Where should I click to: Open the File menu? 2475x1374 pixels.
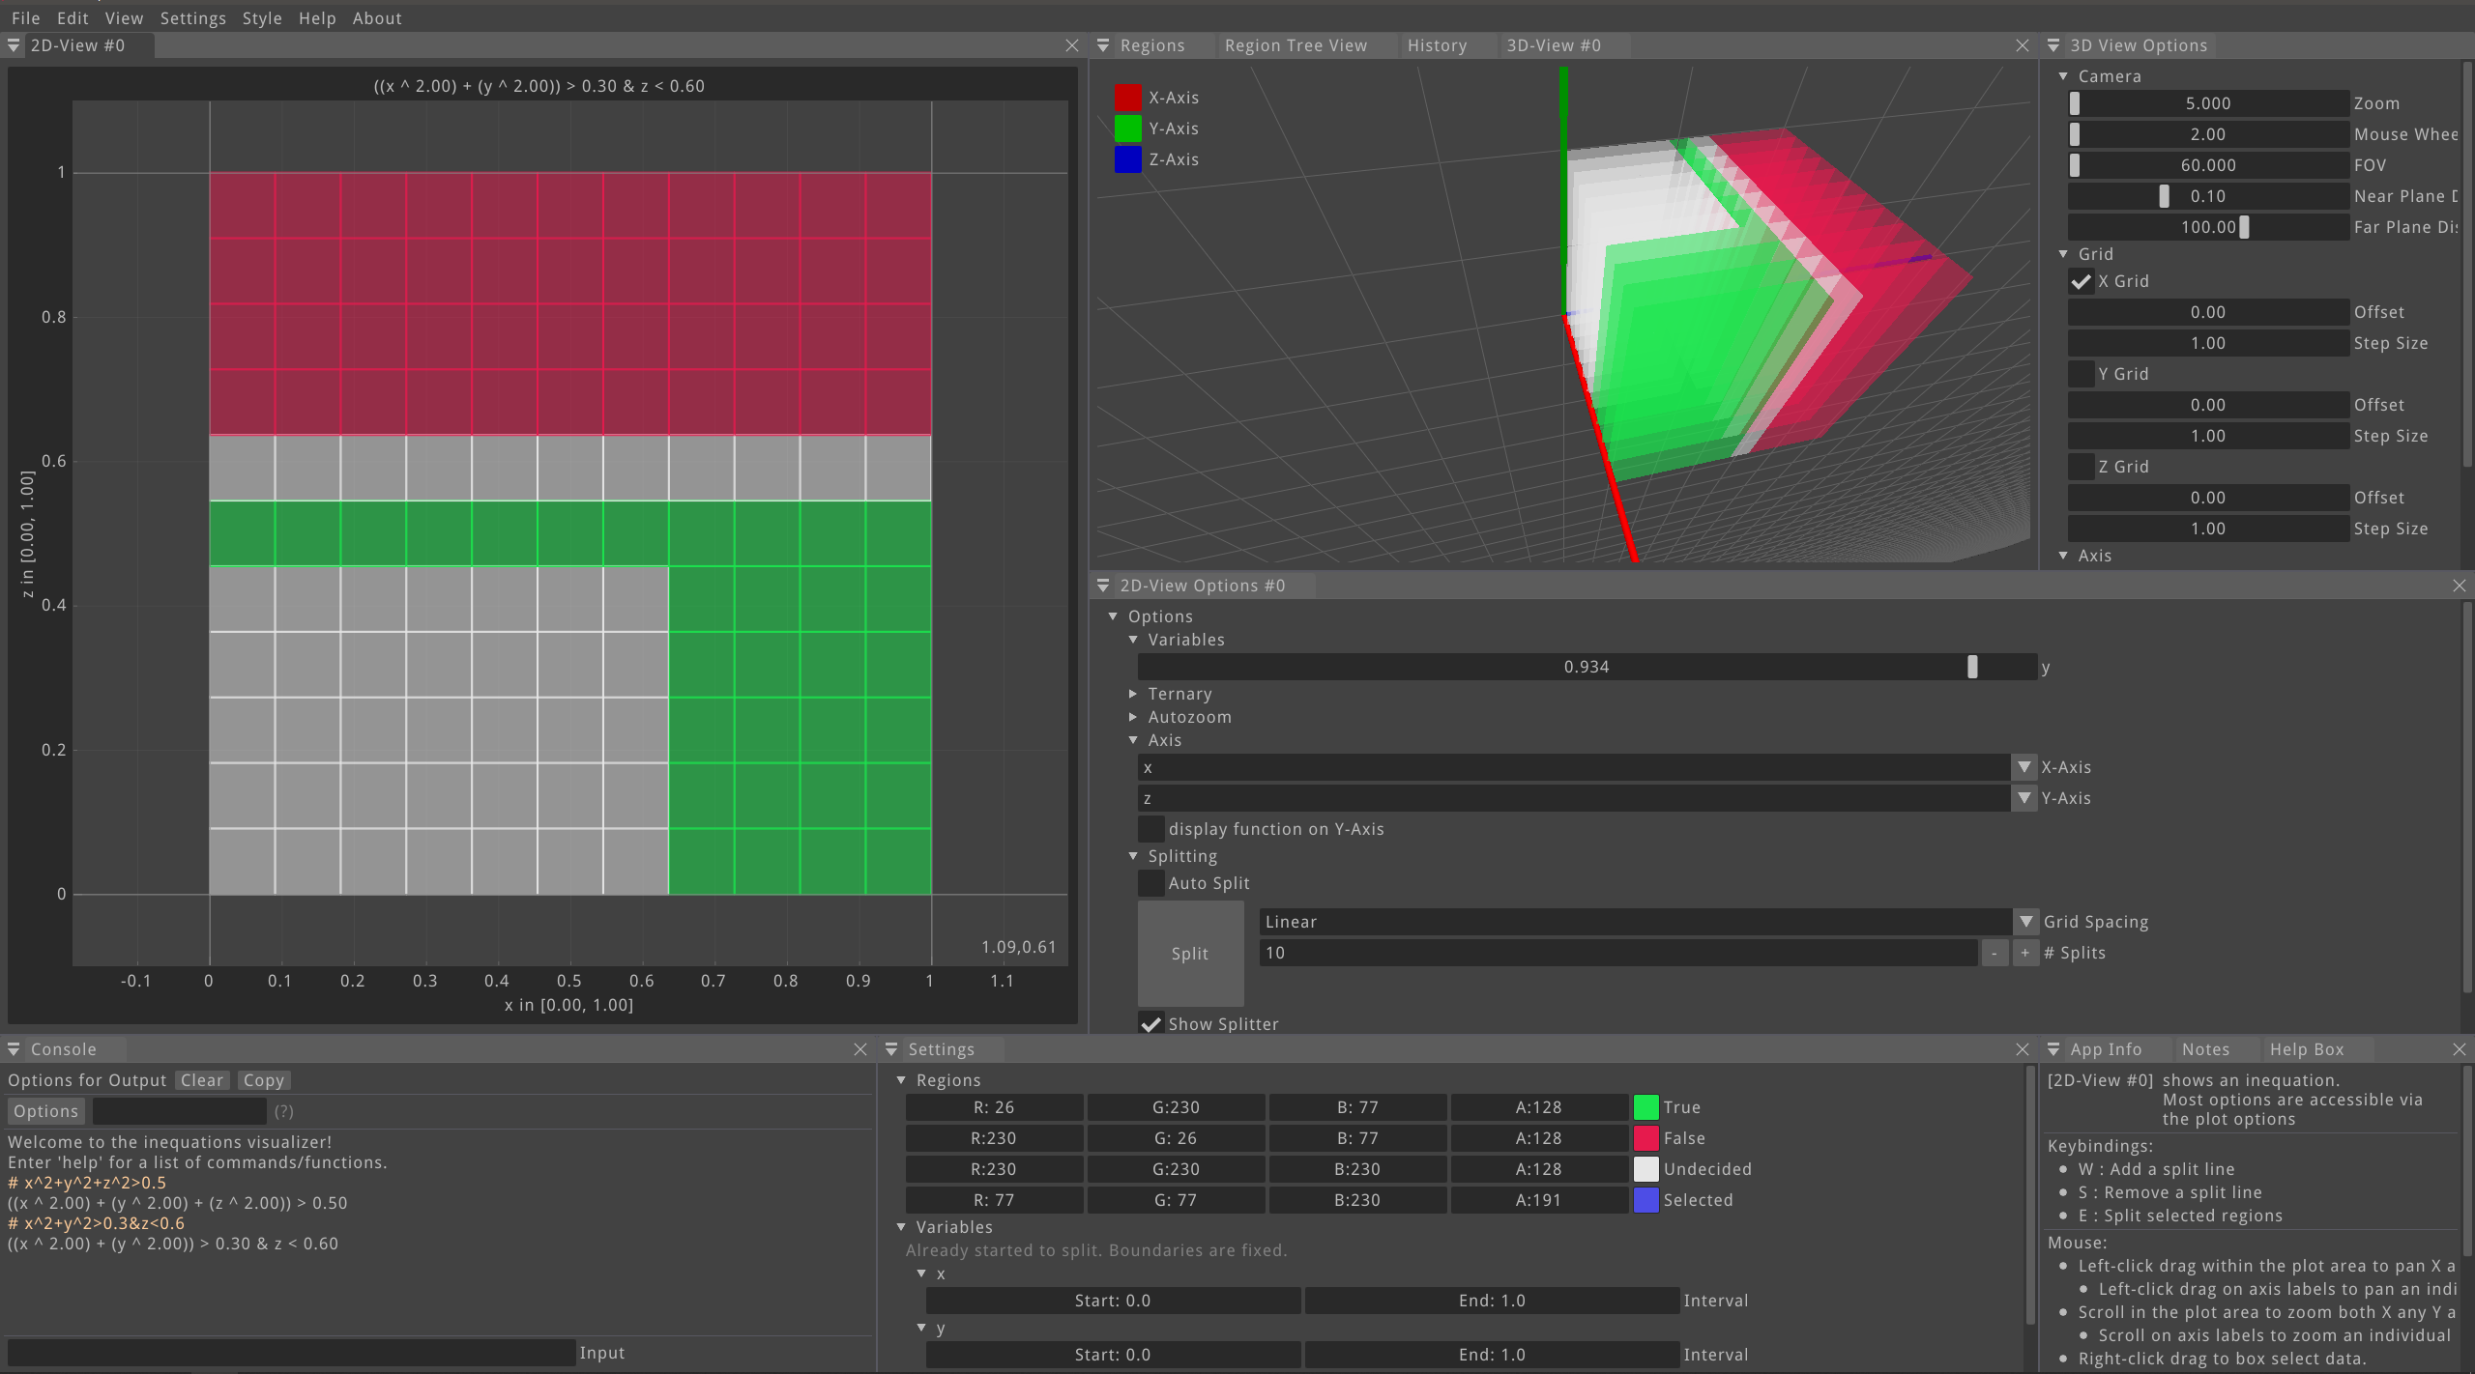tap(26, 18)
